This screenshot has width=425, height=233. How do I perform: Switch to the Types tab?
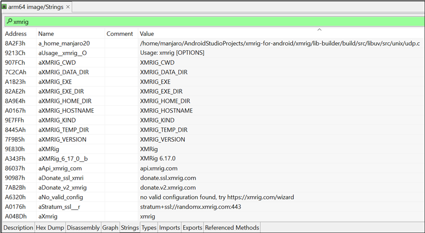pyautogui.click(x=149, y=228)
